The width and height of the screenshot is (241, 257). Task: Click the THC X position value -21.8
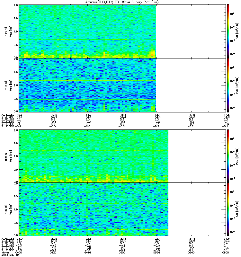pyautogui.click(x=191, y=239)
